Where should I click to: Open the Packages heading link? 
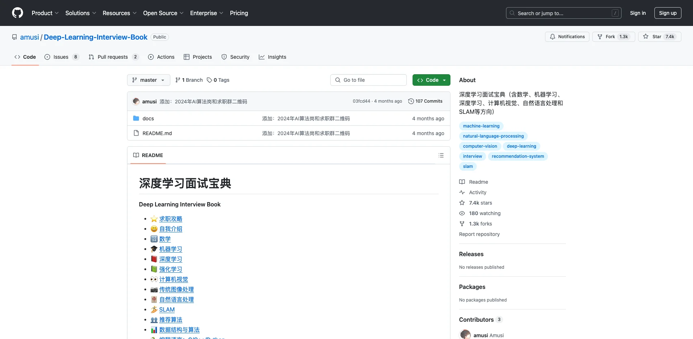[x=472, y=287]
